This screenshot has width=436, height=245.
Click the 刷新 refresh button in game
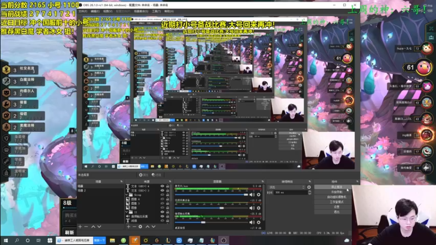point(70,232)
